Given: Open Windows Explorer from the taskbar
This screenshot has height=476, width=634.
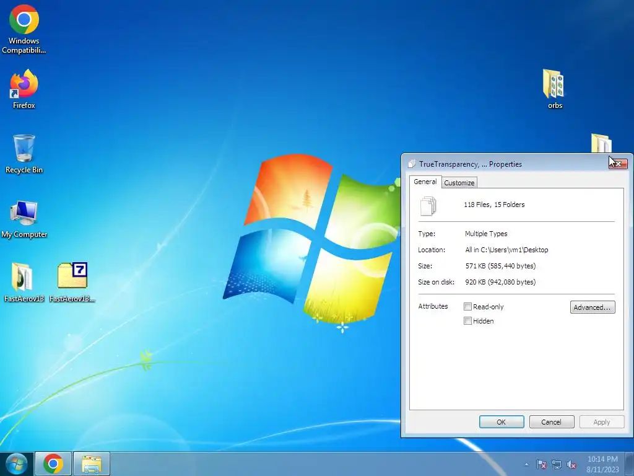Looking at the screenshot, I should (x=92, y=464).
